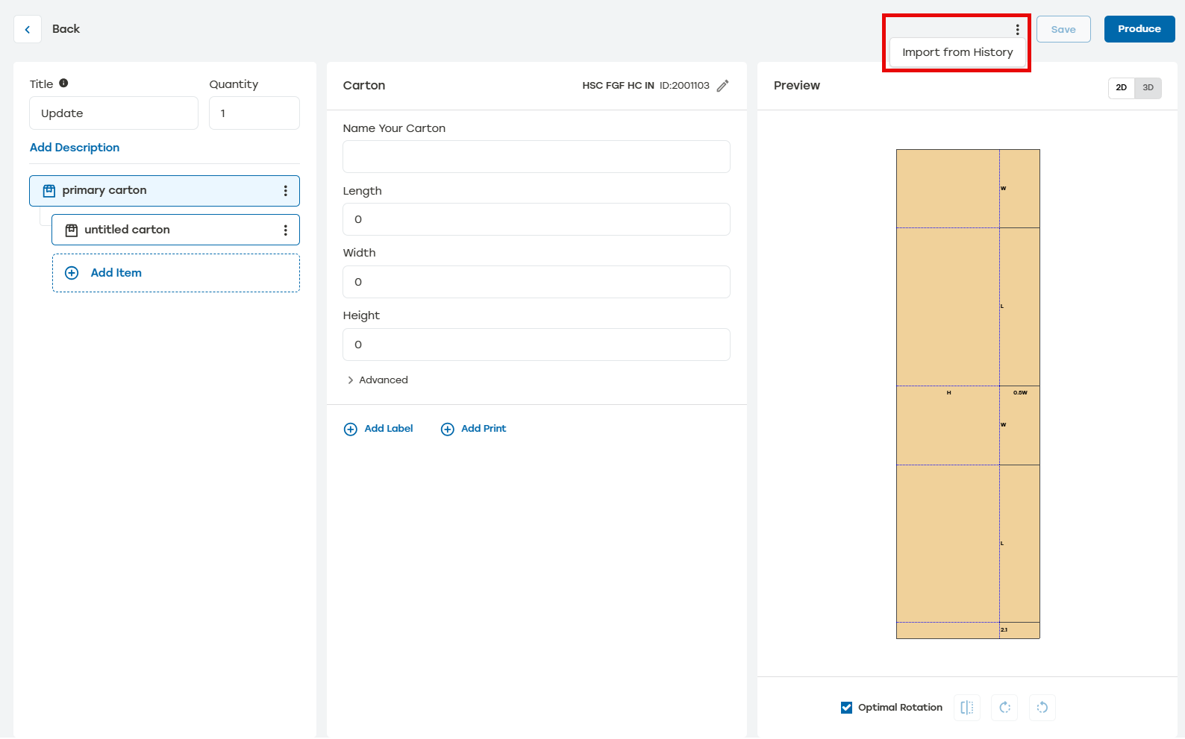Switch the preview to 3D

click(1148, 88)
